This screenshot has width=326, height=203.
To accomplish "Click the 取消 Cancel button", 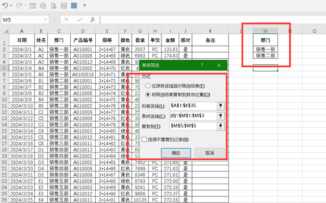I will pos(209,153).
